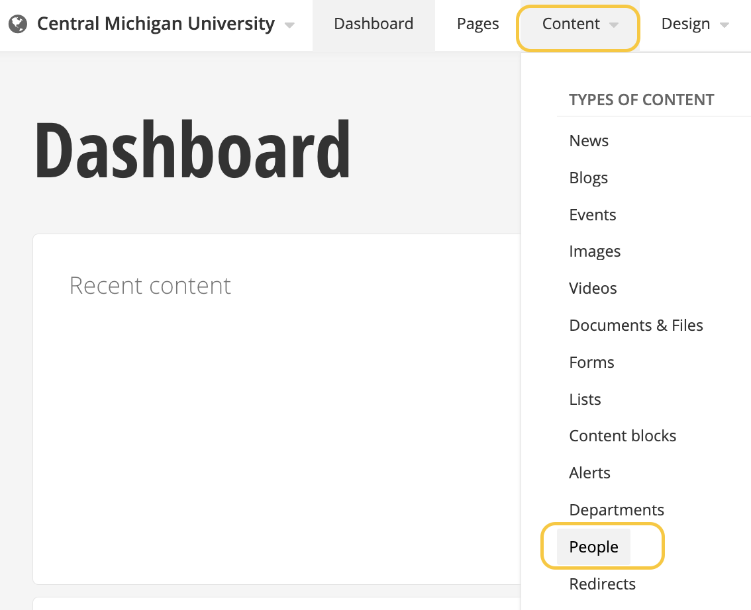Select Lists from Types of Content
This screenshot has width=751, height=610.
pos(585,399)
